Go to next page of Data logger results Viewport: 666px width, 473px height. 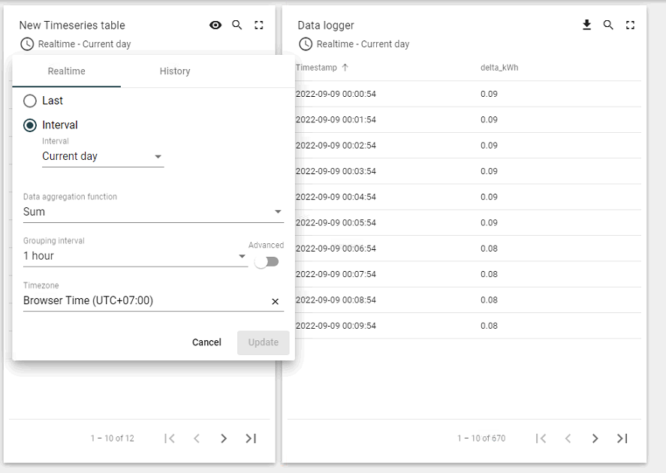point(595,438)
